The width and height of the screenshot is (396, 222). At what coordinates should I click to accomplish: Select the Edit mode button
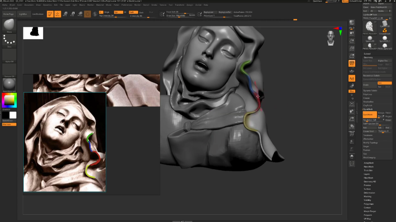pos(50,14)
